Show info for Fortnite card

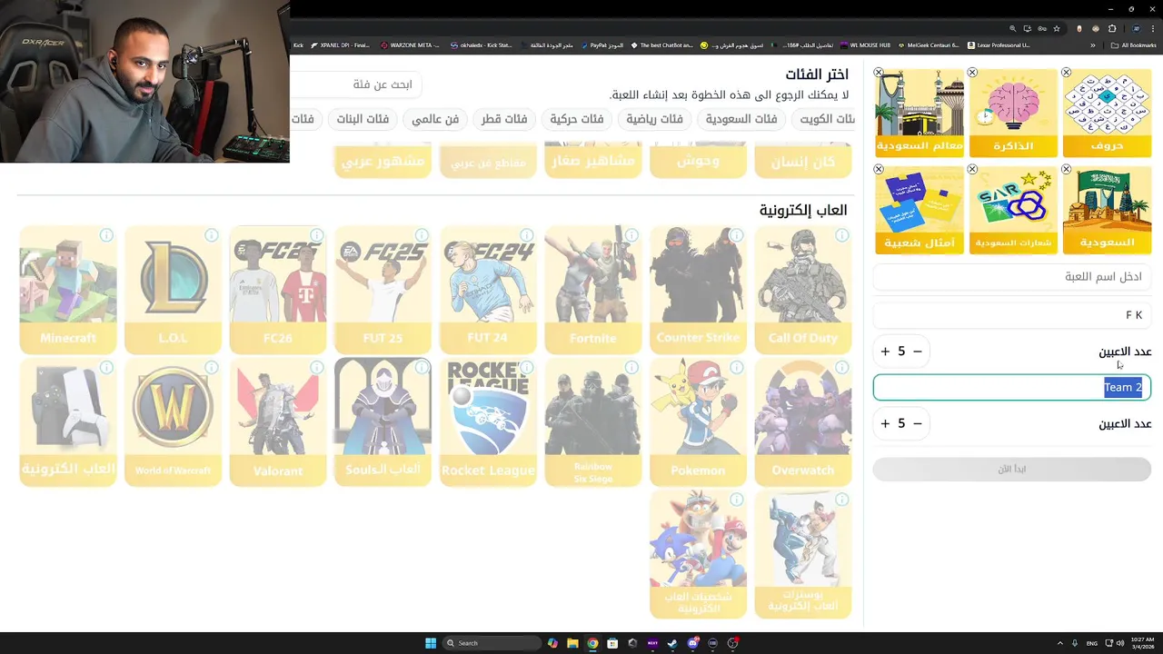click(631, 235)
